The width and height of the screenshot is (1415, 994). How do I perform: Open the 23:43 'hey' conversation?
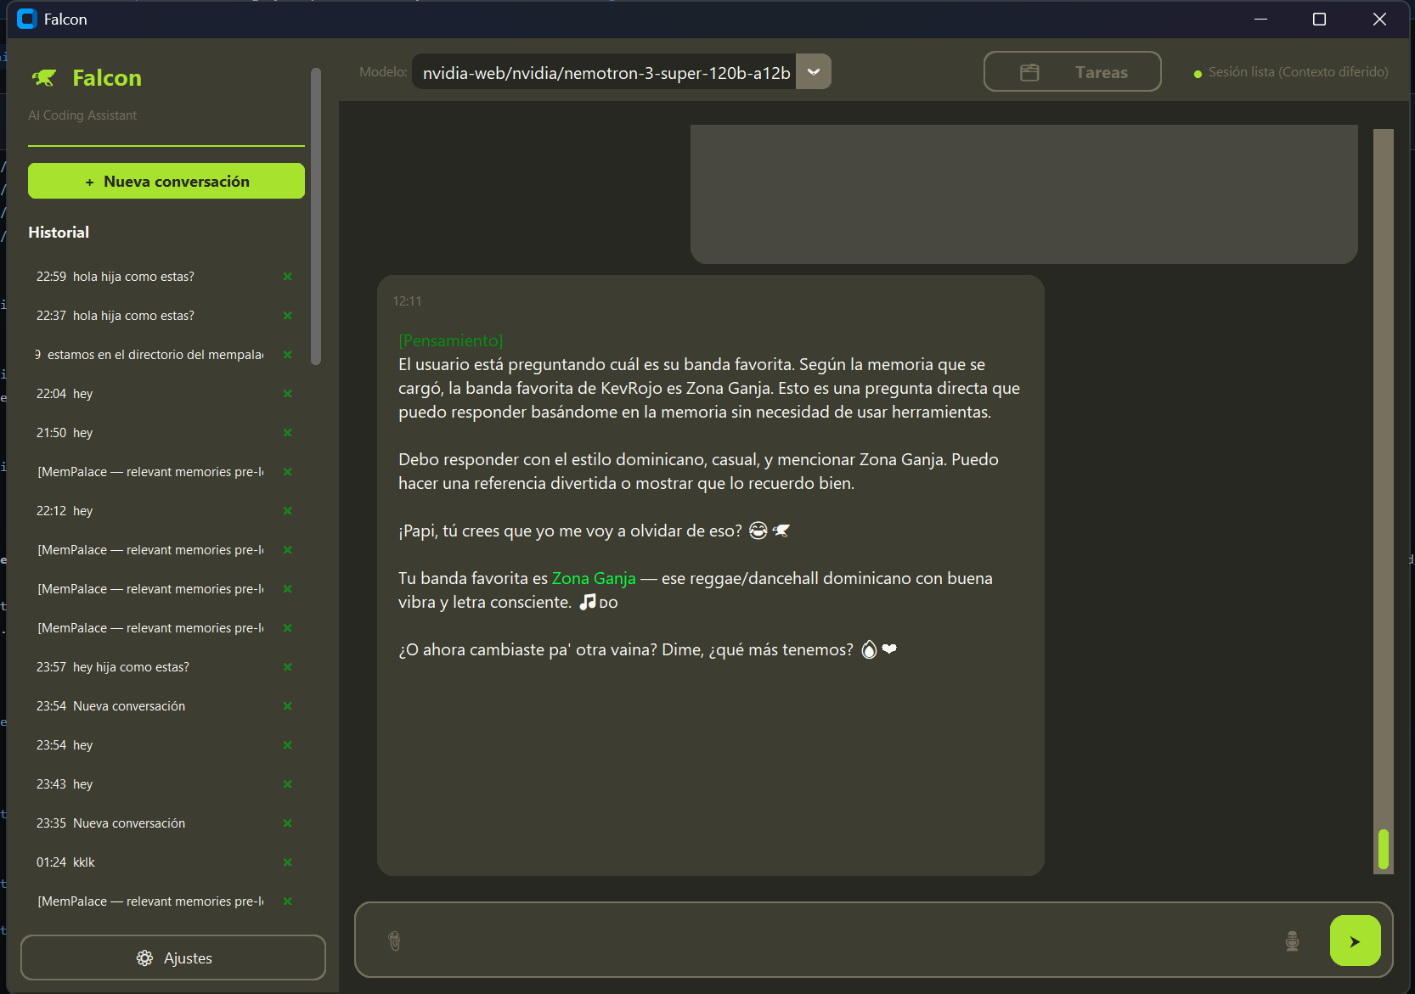pyautogui.click(x=149, y=784)
